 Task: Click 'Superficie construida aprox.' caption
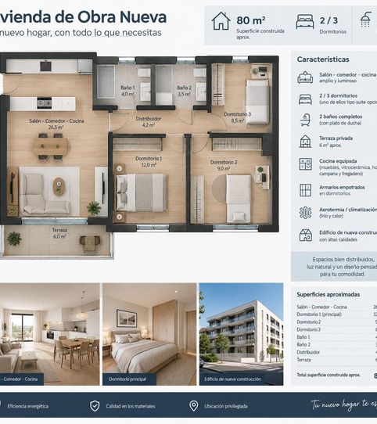click(260, 34)
